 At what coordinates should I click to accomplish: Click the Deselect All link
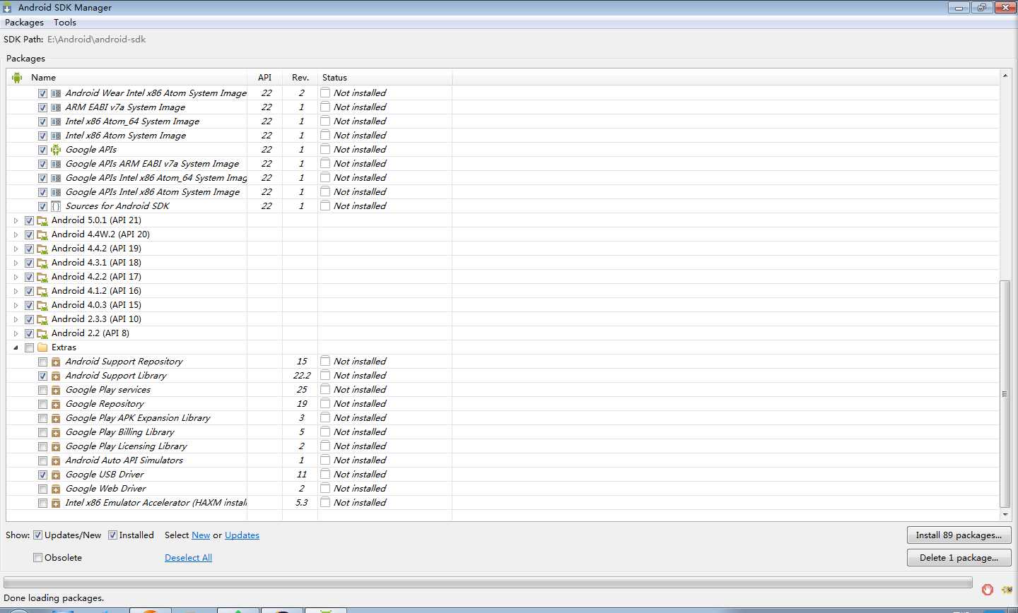coord(188,558)
